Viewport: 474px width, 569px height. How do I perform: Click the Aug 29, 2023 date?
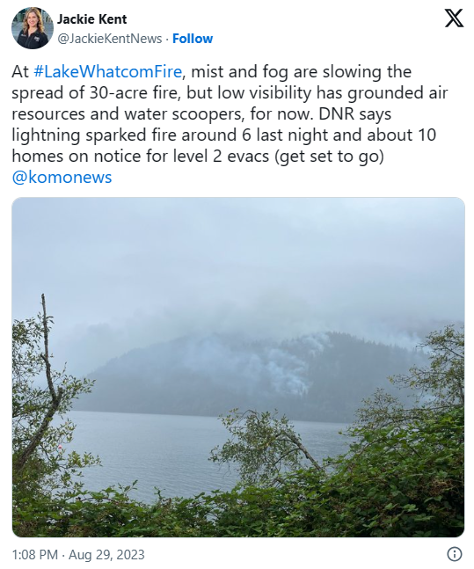tap(106, 554)
